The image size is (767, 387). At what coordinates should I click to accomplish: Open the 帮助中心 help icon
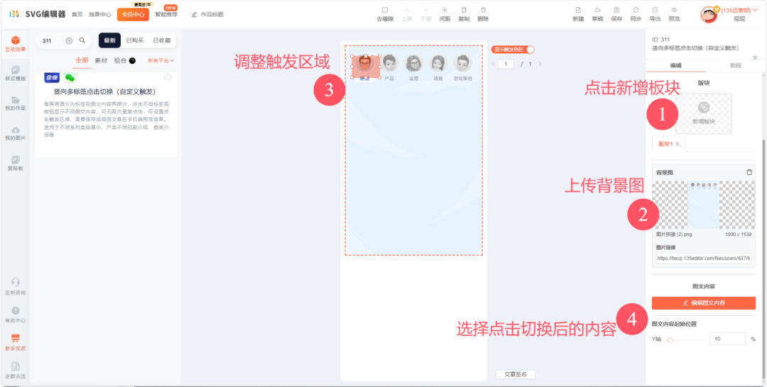click(x=15, y=315)
